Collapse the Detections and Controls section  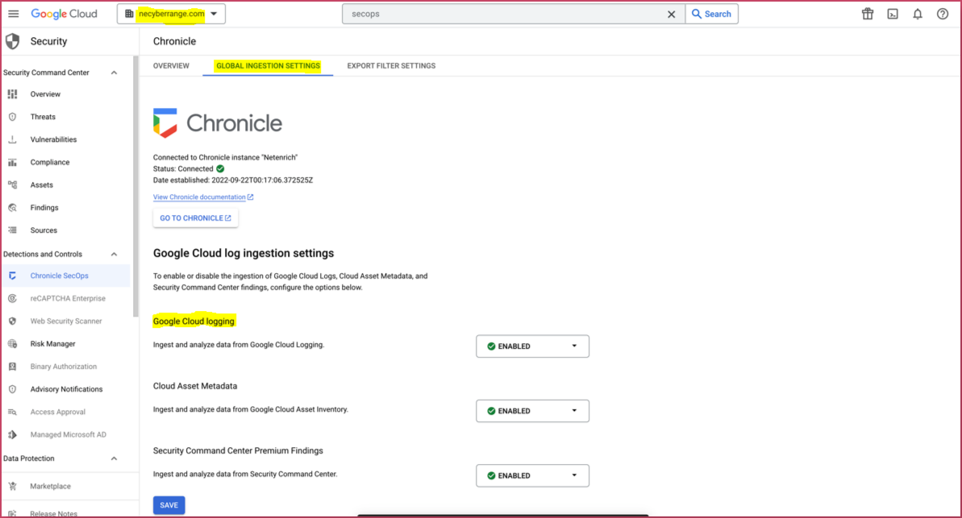115,254
